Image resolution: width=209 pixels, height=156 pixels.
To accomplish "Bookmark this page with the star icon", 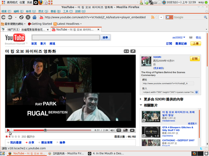I will pyautogui.click(x=157, y=17).
